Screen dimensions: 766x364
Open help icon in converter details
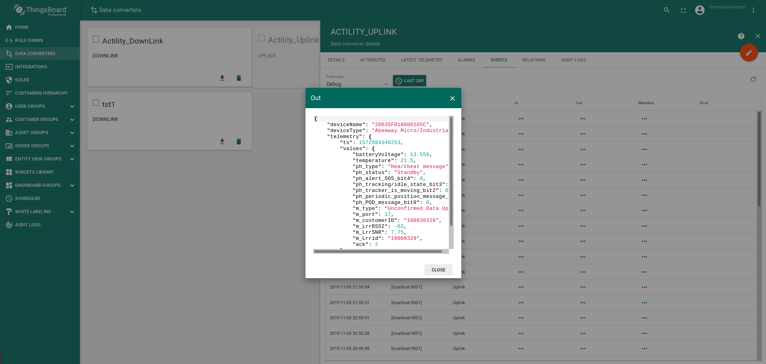(x=741, y=36)
